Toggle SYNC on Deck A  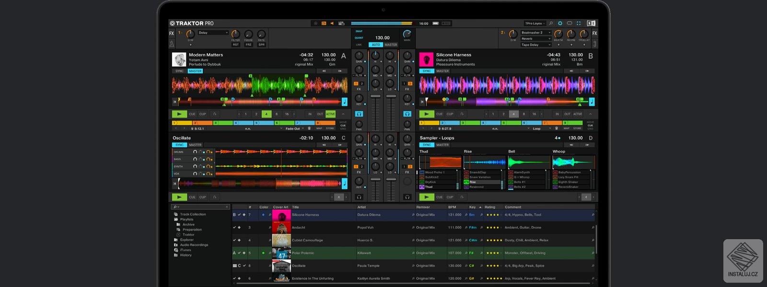tap(180, 71)
